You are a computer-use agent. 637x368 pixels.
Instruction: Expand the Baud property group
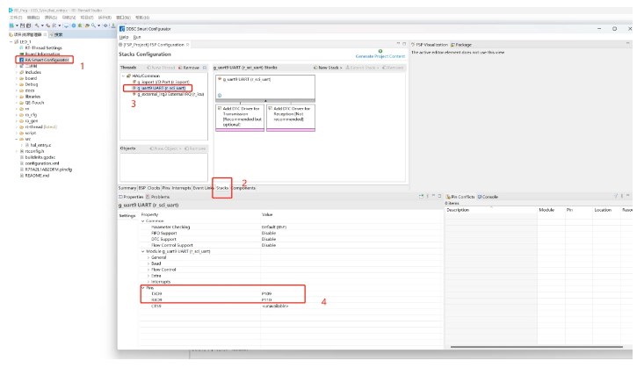pyautogui.click(x=148, y=263)
